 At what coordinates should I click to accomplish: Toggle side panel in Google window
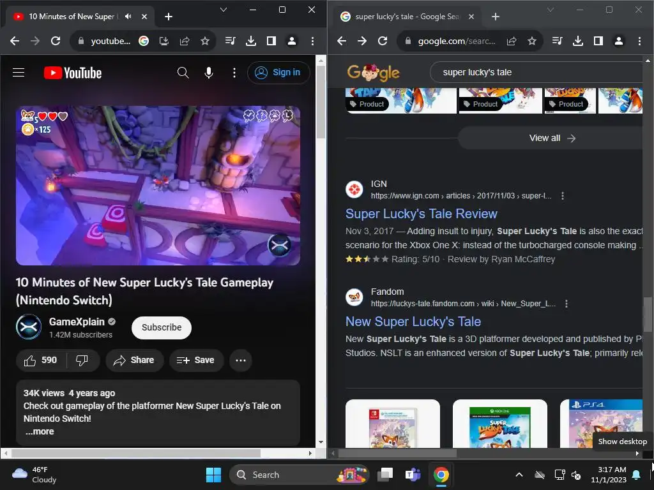[x=598, y=41]
